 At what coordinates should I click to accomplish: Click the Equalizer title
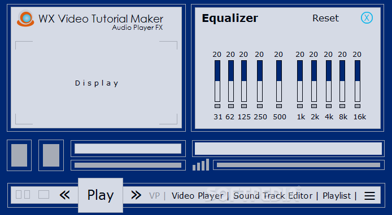[230, 18]
